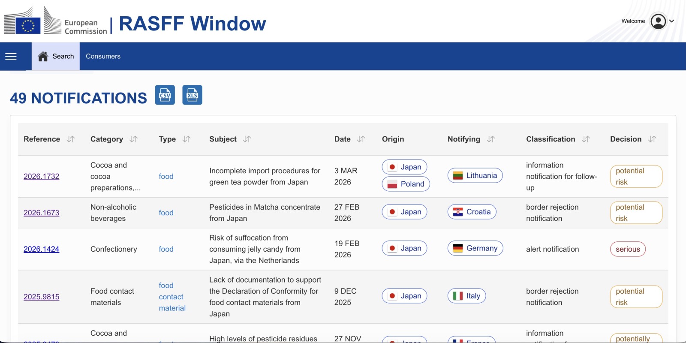Select the Poland origin country badge
Viewport: 686px width, 343px height.
(406, 184)
